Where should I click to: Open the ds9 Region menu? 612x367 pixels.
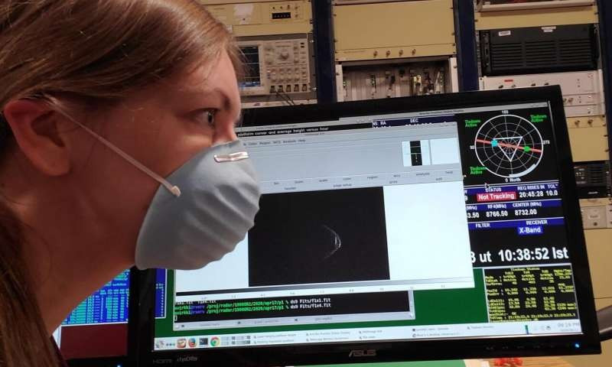pos(264,143)
